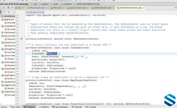Screen dimensions: 177x108
Task: Collapse the doc comment fold at line 28
Action: pyautogui.click(x=25, y=21)
